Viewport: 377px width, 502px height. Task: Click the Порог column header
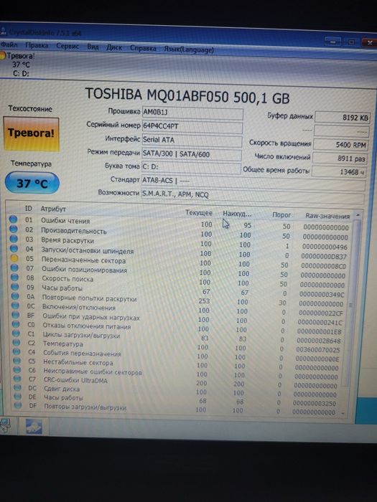(x=281, y=215)
